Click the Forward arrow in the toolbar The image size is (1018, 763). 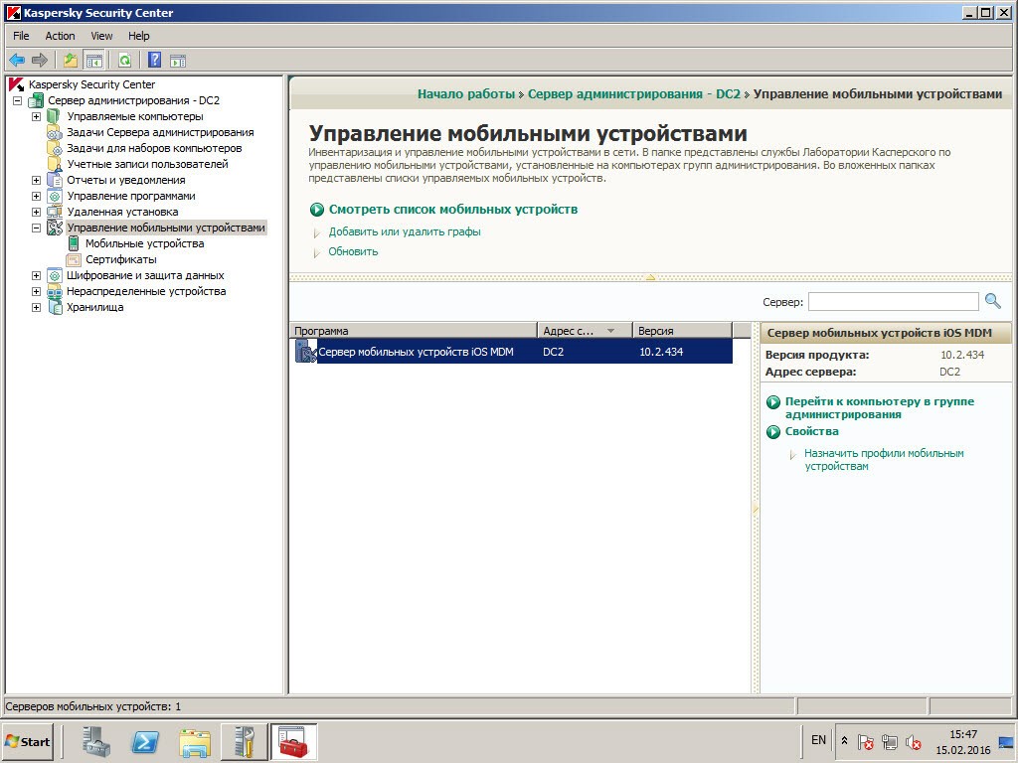coord(40,61)
